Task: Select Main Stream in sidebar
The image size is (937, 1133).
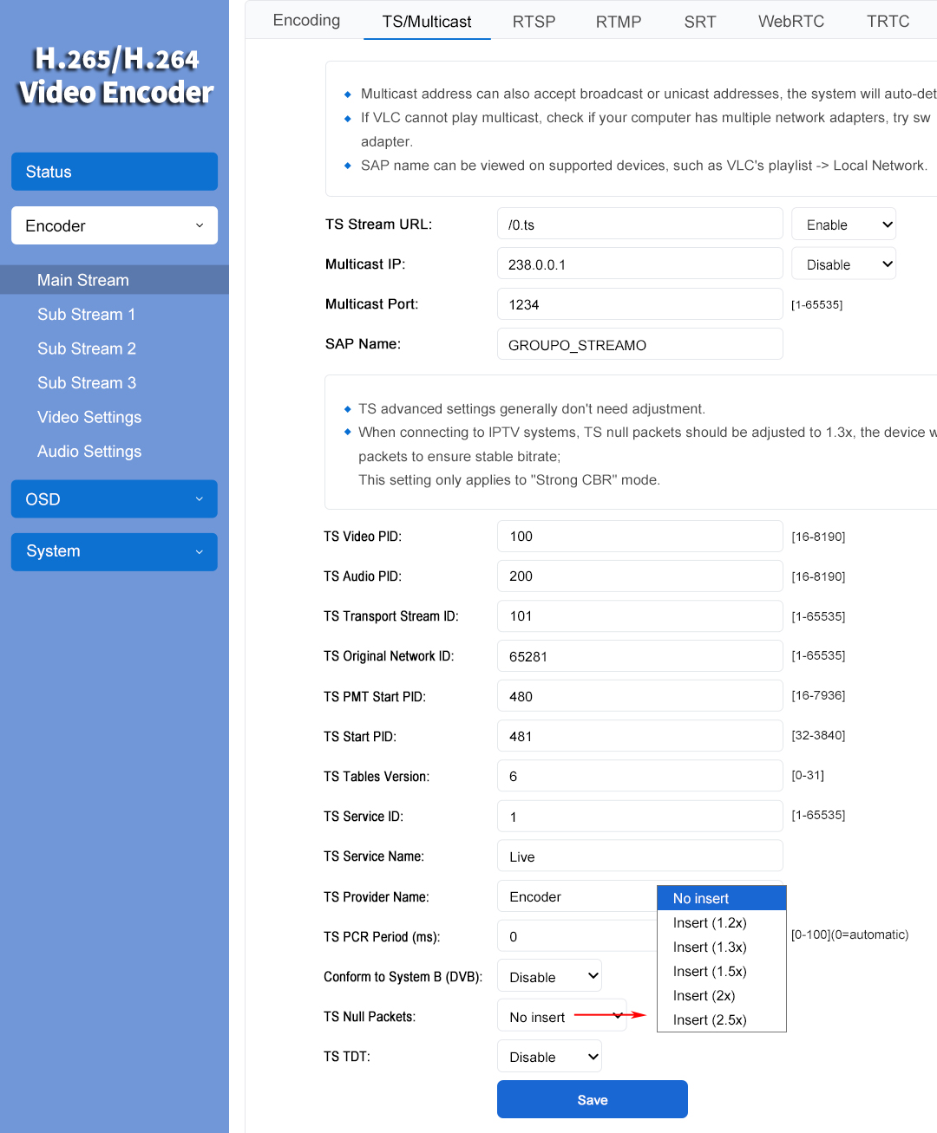Action: [115, 280]
